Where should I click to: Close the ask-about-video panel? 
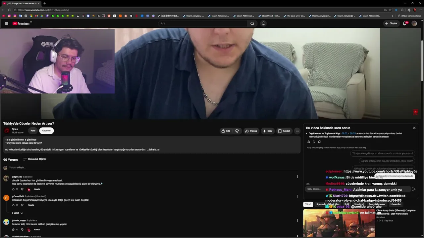(414, 128)
